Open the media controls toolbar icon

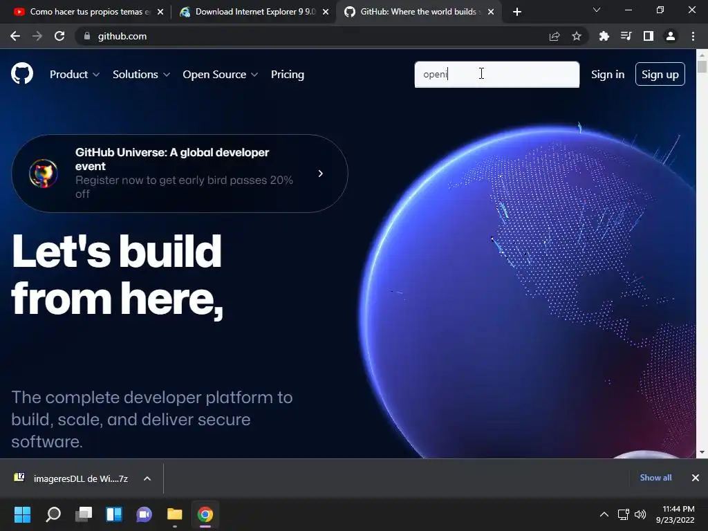click(626, 36)
